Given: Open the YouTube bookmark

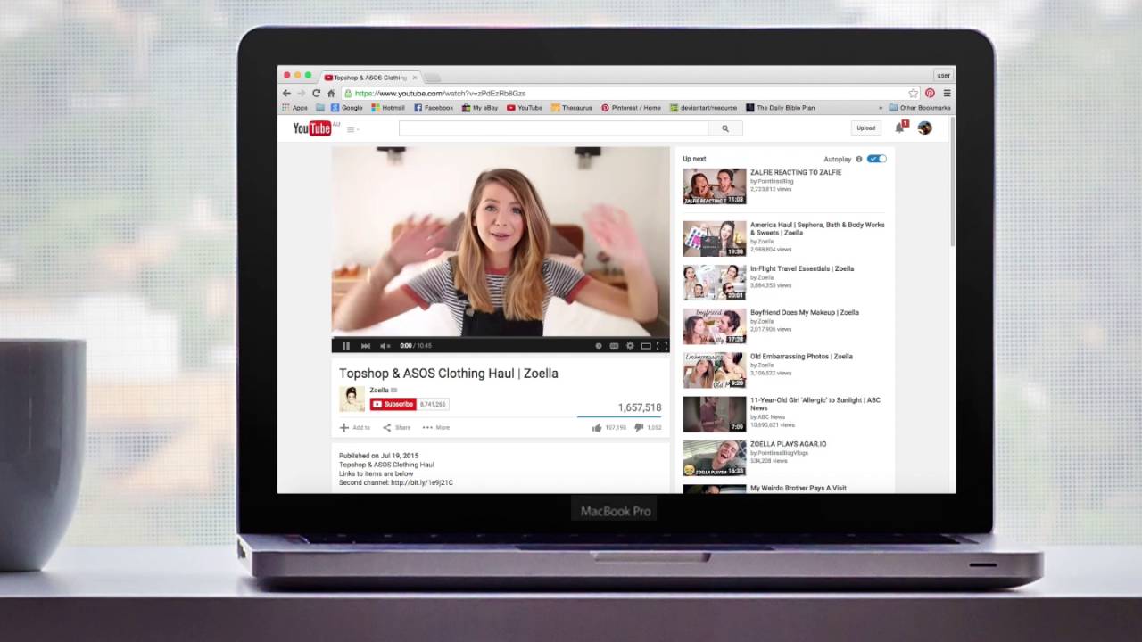Looking at the screenshot, I should (x=525, y=108).
